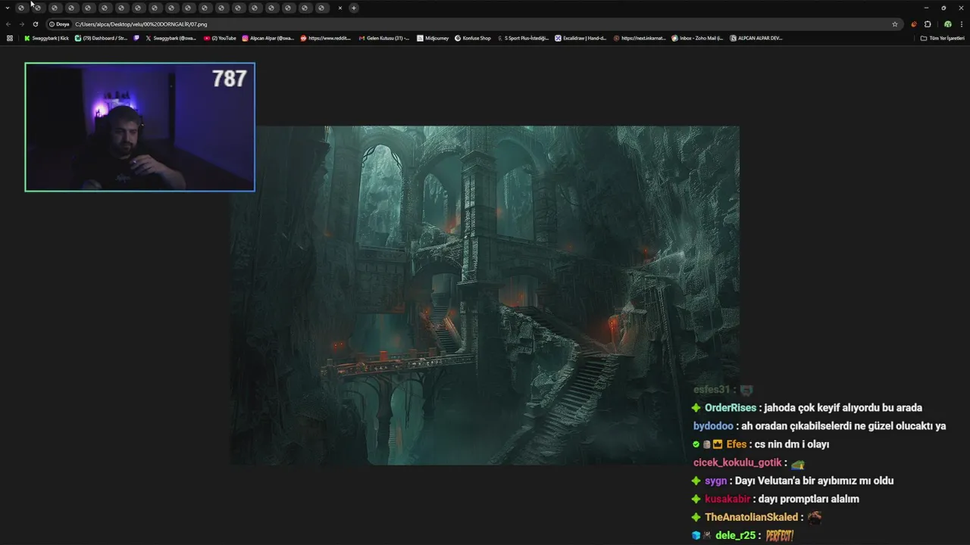Screen dimensions: 970x545
Task: Click the Dosya site info chip
Action: [x=59, y=24]
